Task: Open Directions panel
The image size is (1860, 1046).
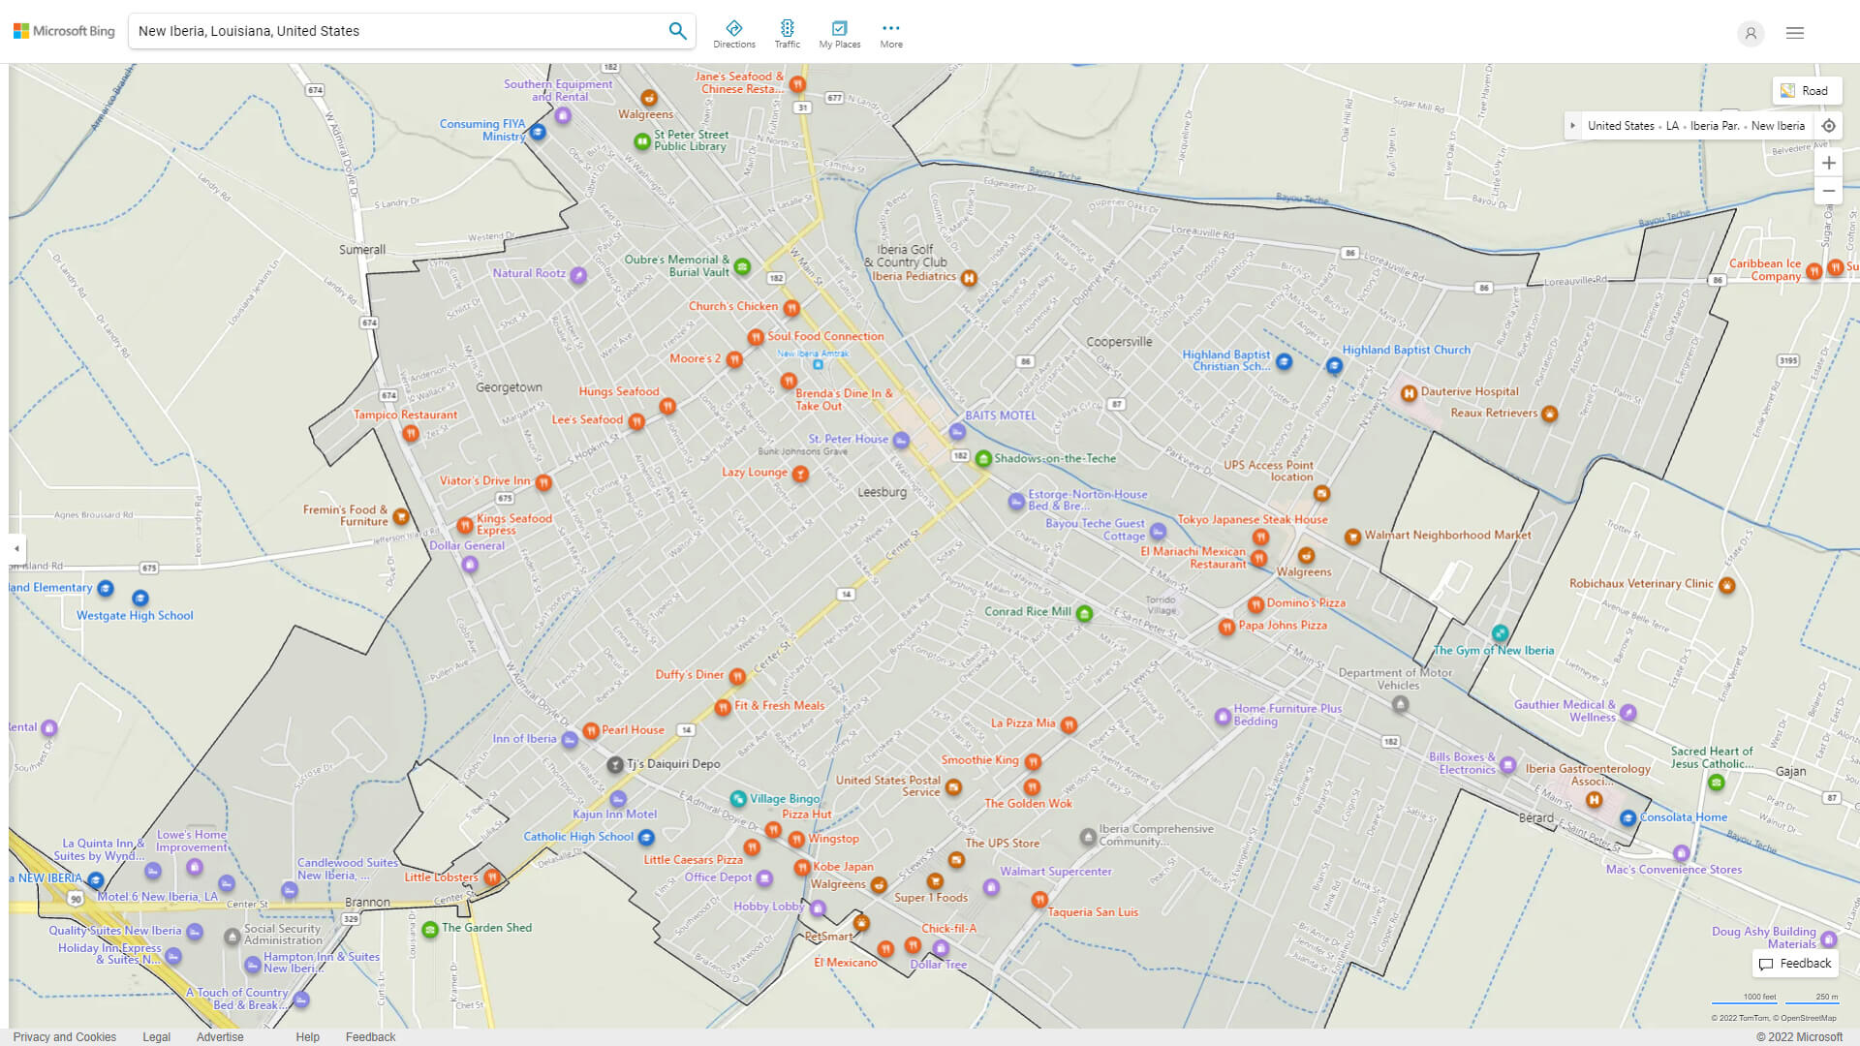Action: (x=733, y=34)
